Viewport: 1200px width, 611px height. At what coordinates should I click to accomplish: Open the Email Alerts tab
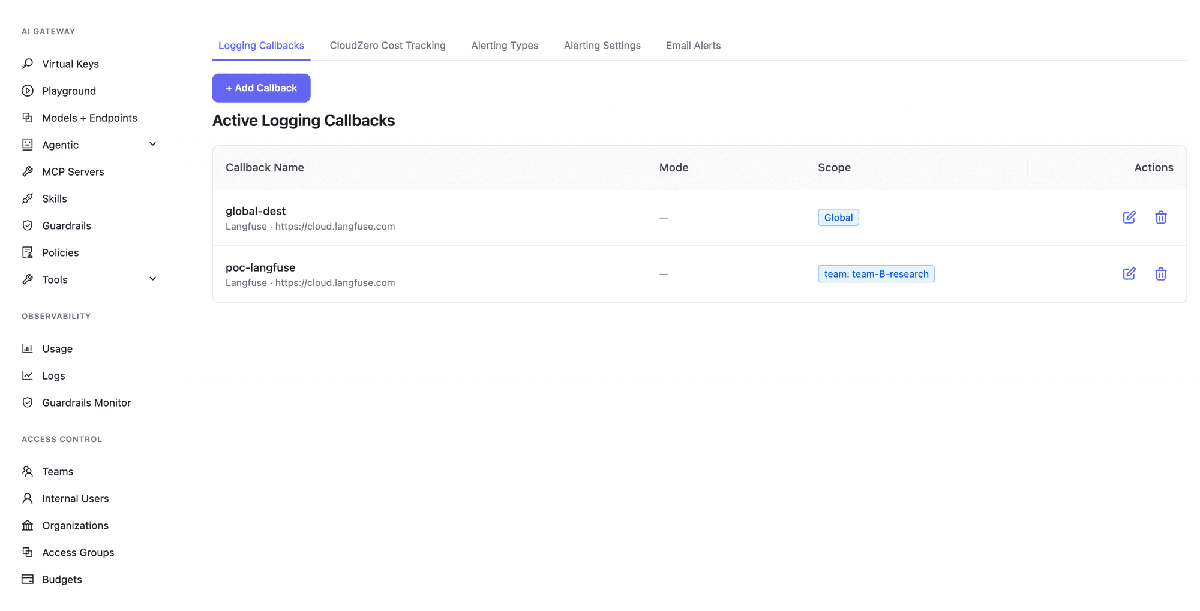click(x=693, y=46)
